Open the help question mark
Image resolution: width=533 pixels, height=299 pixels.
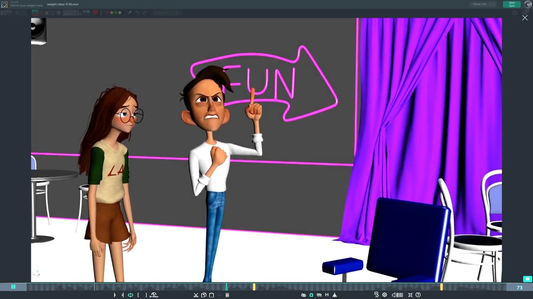[418, 295]
